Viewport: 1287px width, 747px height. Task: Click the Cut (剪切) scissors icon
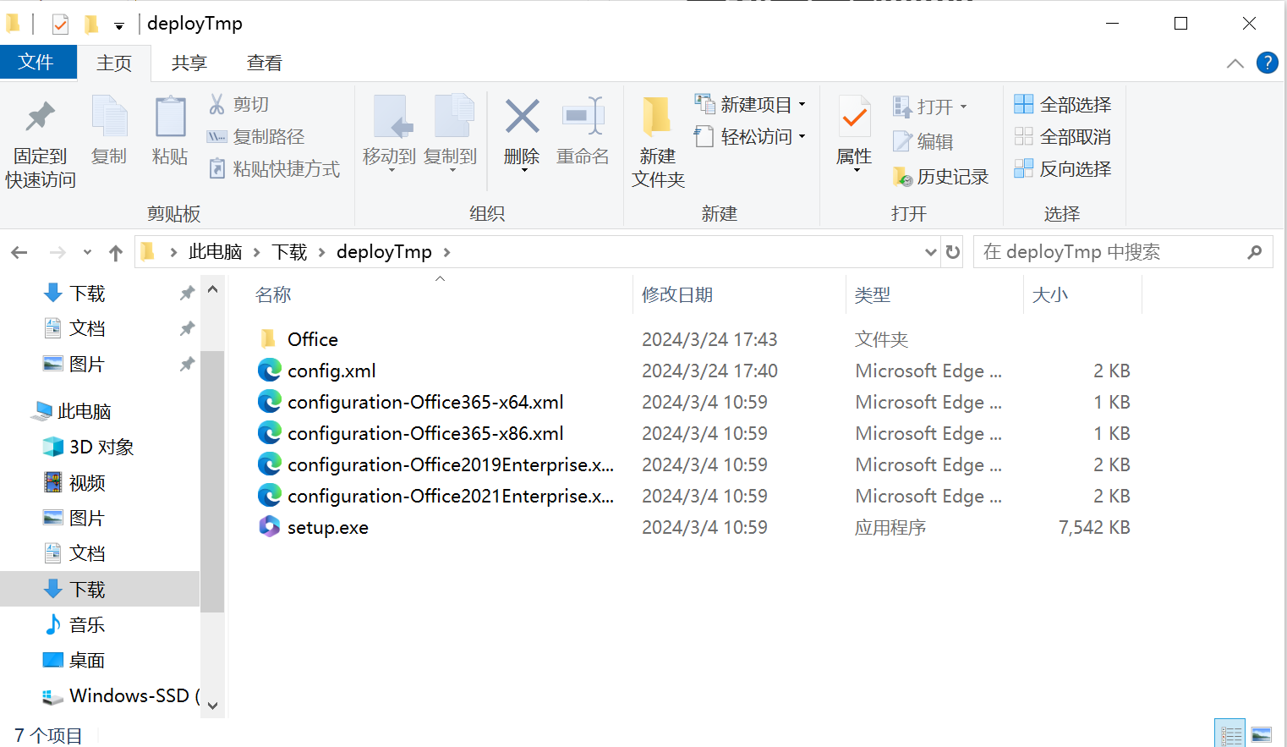217,104
